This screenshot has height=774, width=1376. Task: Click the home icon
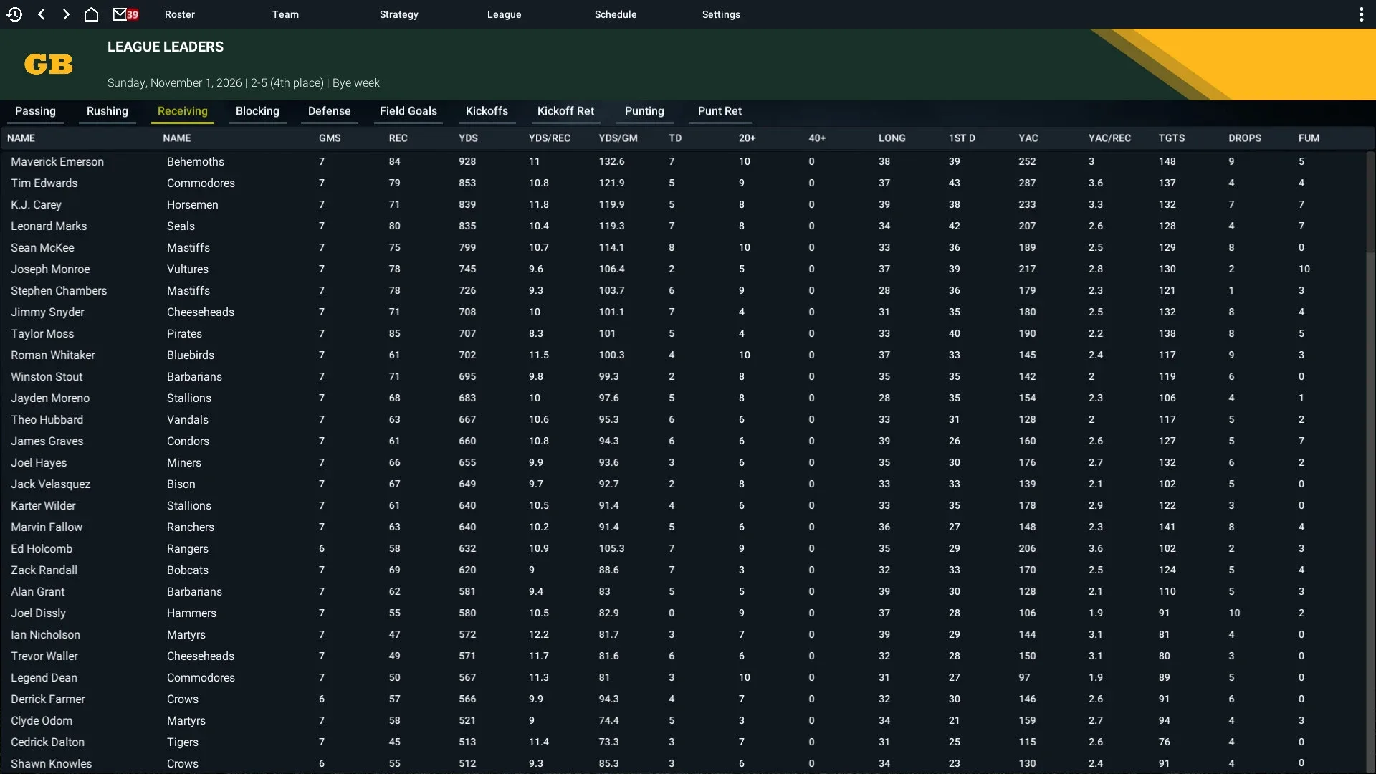tap(91, 14)
